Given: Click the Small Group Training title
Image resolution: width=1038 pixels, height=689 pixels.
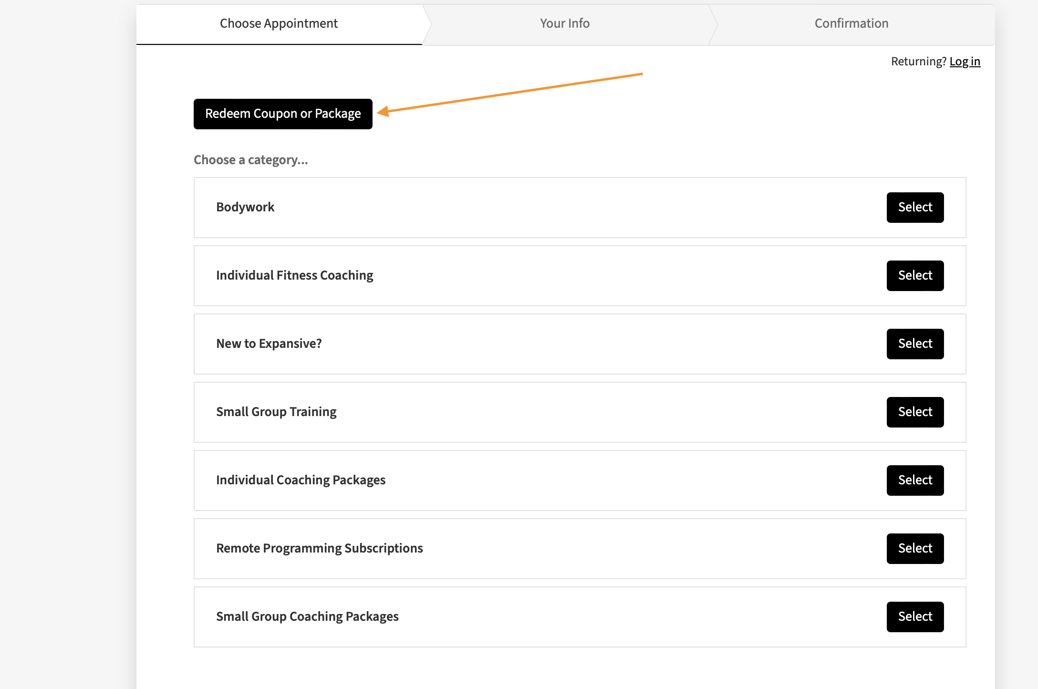Looking at the screenshot, I should pos(276,412).
